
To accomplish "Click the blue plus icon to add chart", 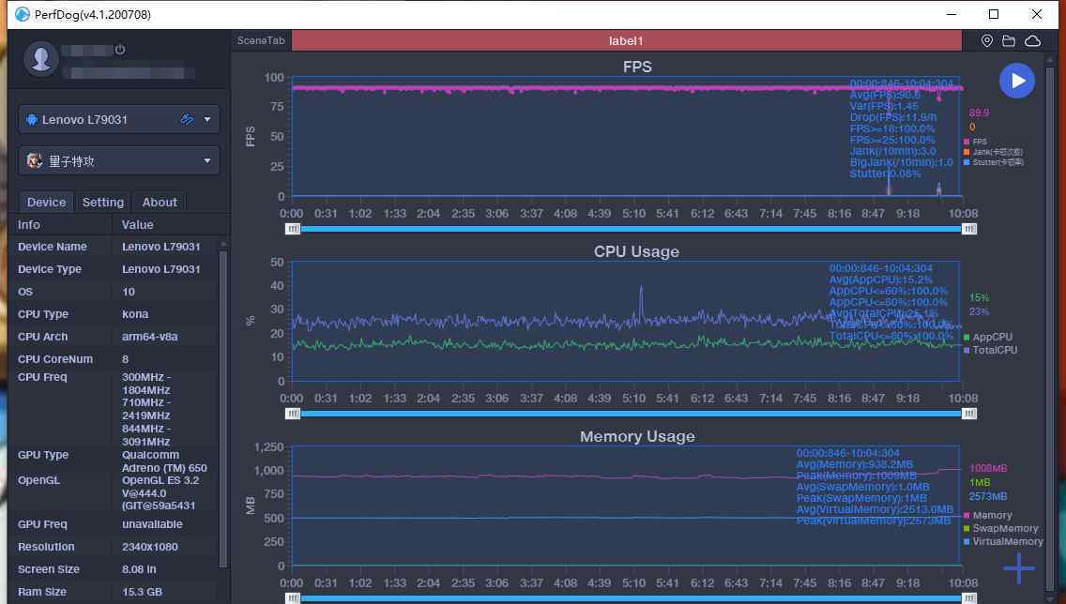I will (1018, 567).
